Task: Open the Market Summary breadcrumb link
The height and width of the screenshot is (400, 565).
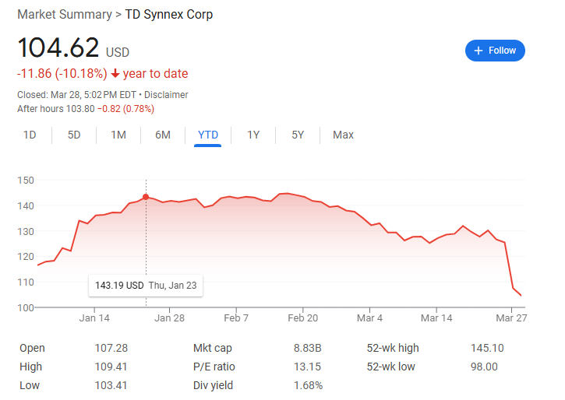Action: point(65,14)
